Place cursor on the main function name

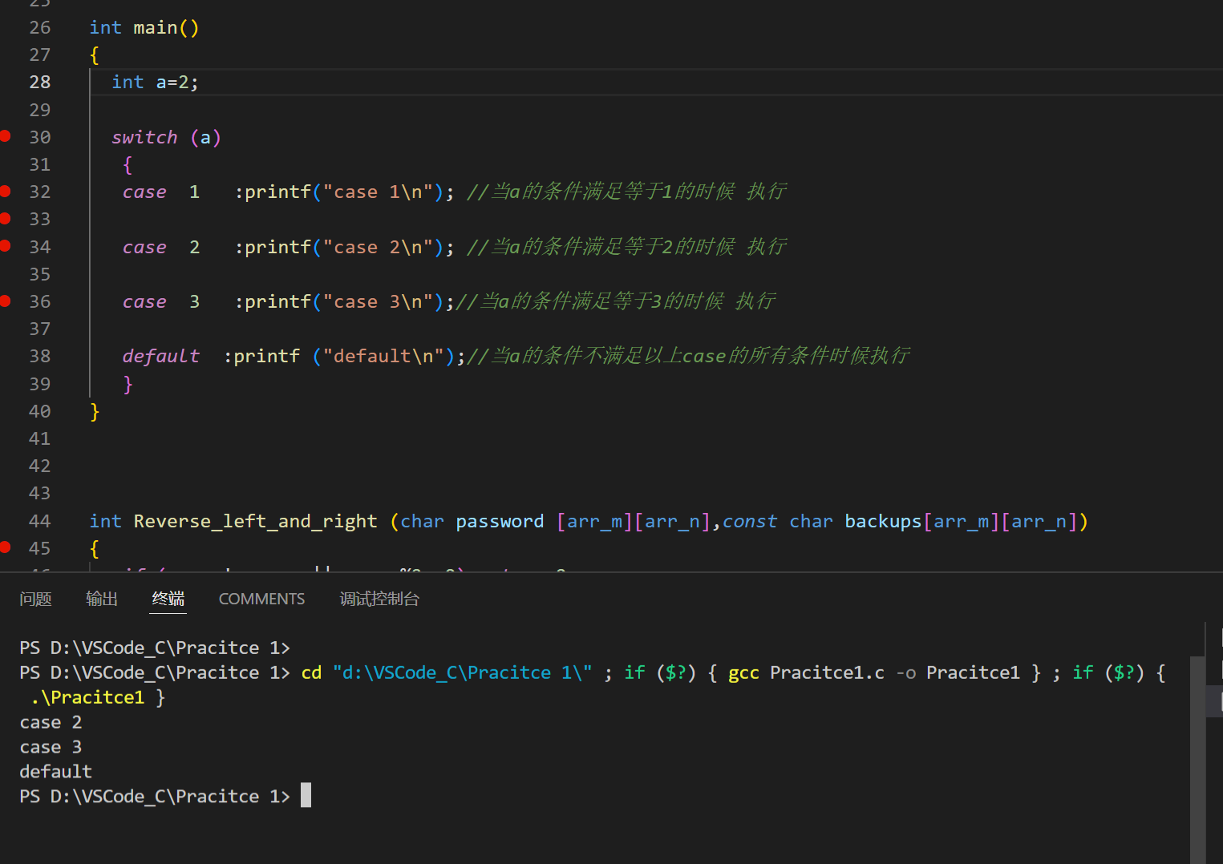point(156,27)
